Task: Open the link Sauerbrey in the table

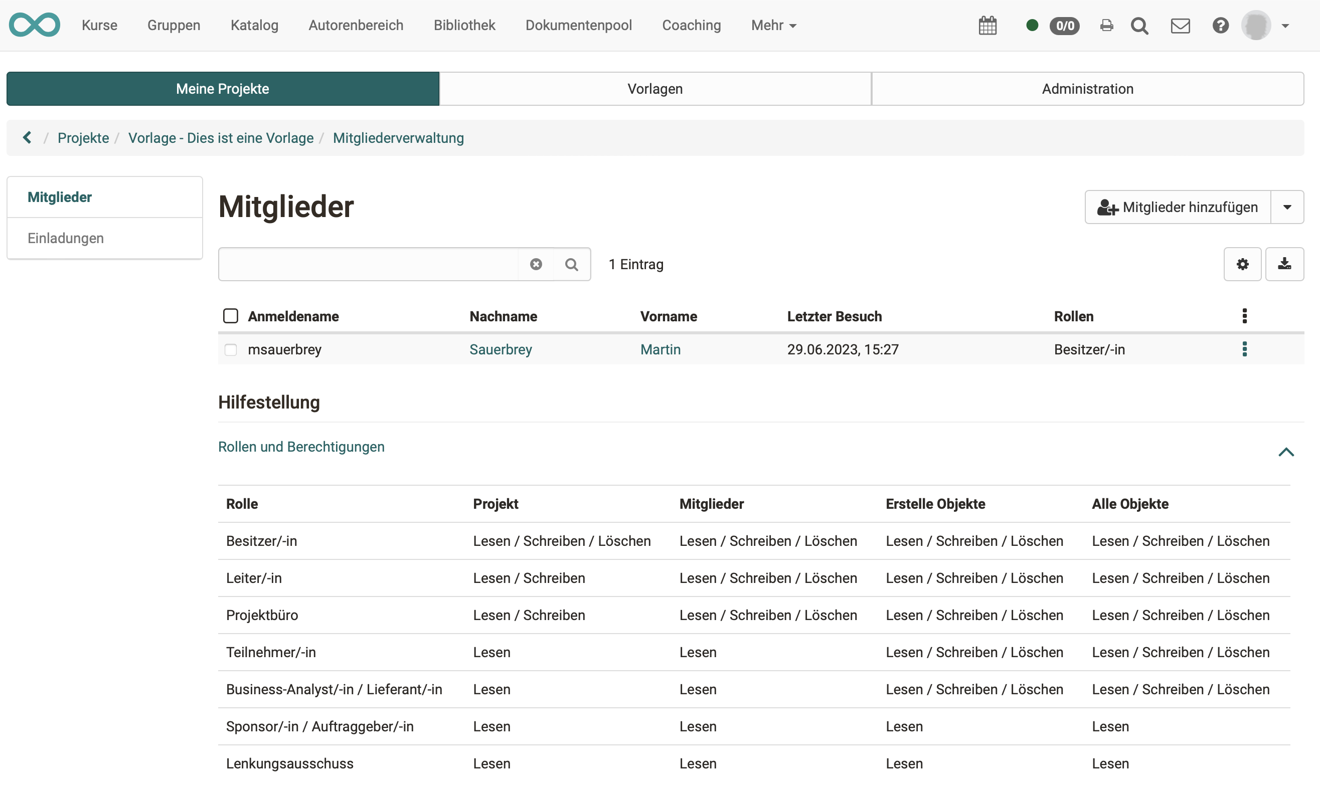Action: click(x=501, y=349)
